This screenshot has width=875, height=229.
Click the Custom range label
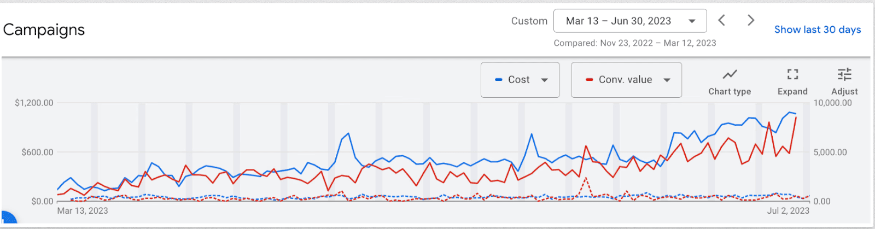[529, 21]
